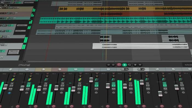Click the lowest-positioned volume fader knob
192x108 pixels.
tap(160, 94)
